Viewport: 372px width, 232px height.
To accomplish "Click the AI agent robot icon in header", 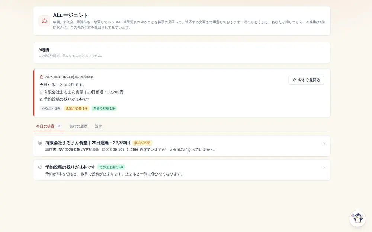I will (44, 21).
